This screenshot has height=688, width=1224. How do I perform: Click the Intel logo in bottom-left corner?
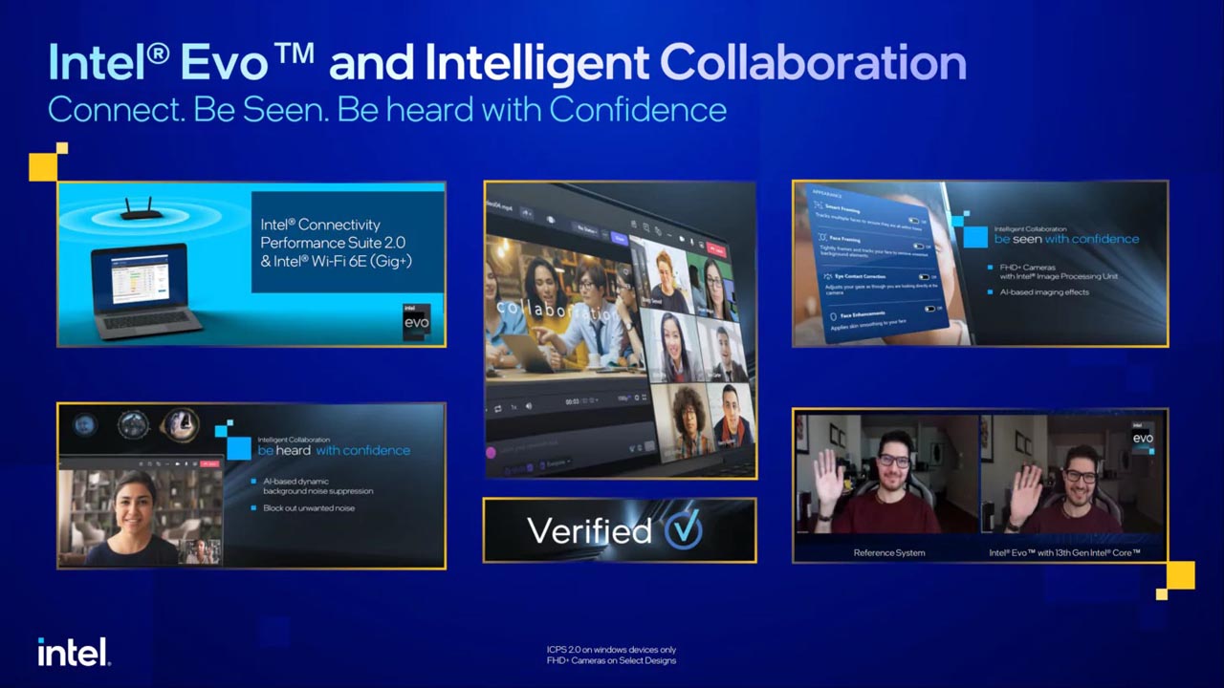pyautogui.click(x=74, y=653)
